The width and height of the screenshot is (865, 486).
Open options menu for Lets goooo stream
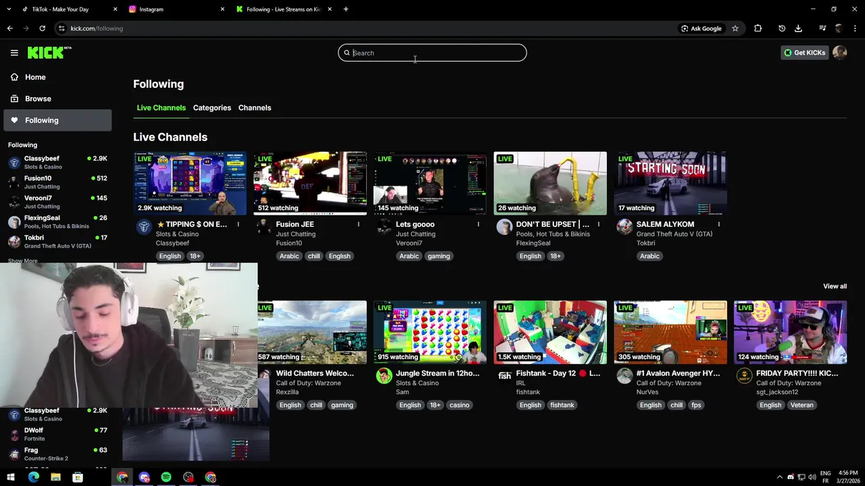click(x=478, y=224)
